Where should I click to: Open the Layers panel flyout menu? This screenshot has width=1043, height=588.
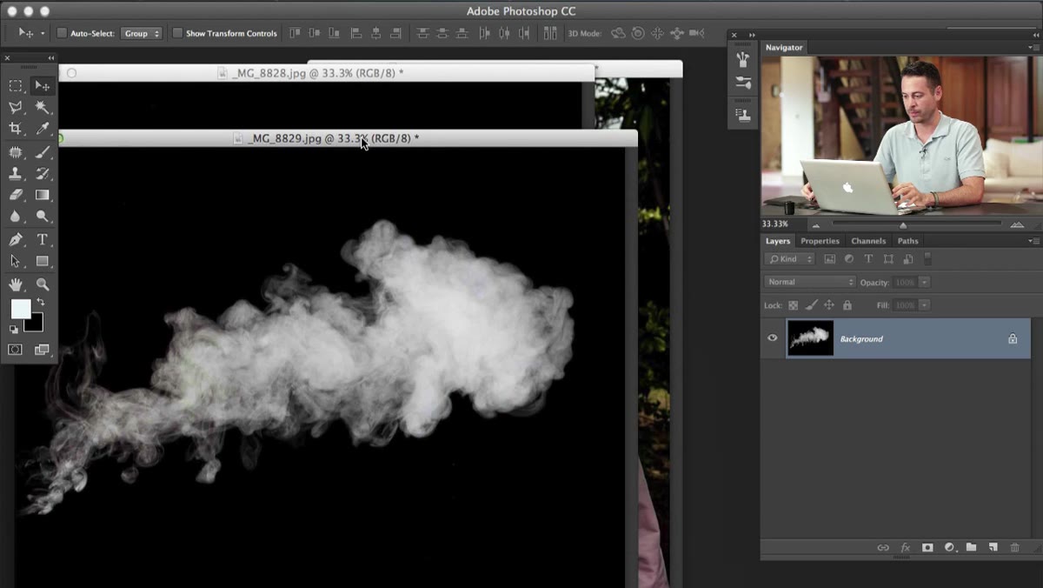tap(1033, 241)
